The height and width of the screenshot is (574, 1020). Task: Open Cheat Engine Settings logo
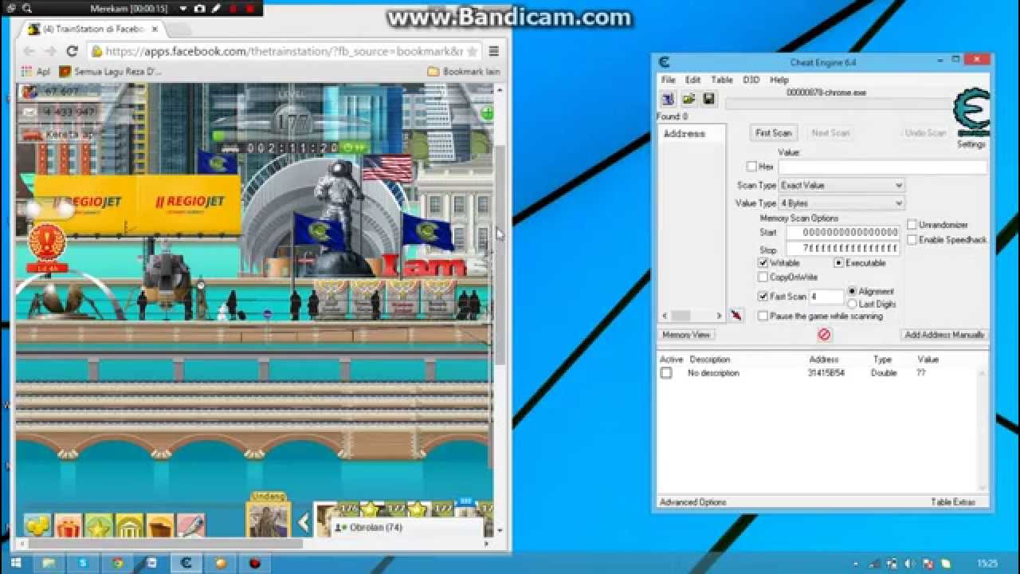pyautogui.click(x=971, y=114)
